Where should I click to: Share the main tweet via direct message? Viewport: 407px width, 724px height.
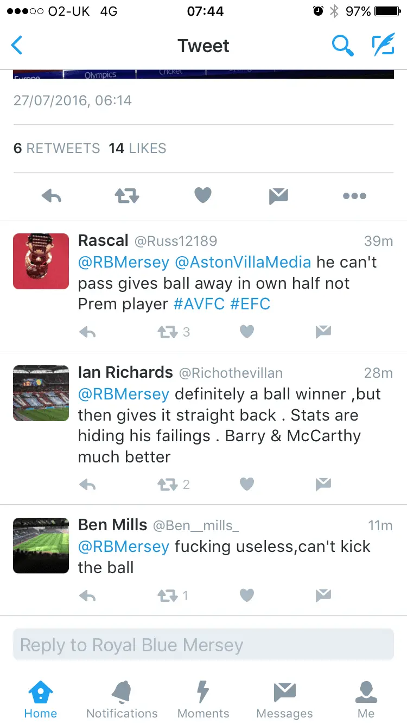point(278,196)
